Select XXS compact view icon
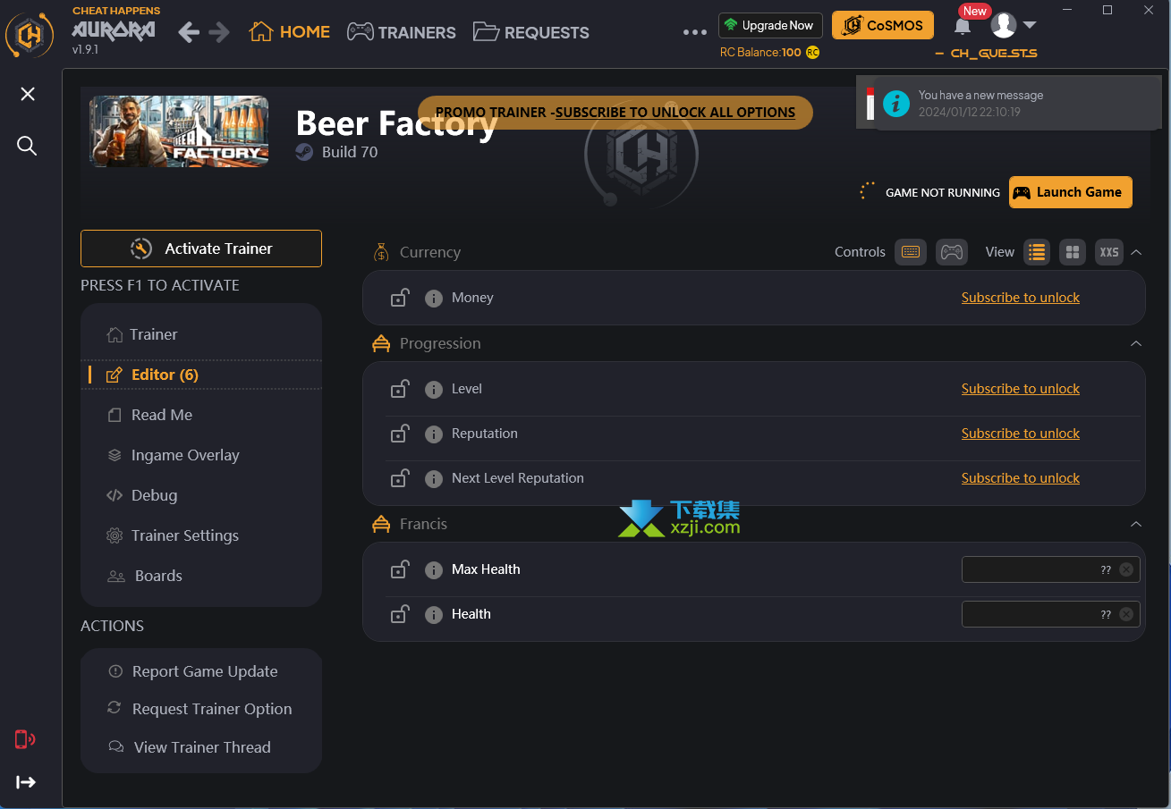The width and height of the screenshot is (1171, 809). [x=1109, y=252]
